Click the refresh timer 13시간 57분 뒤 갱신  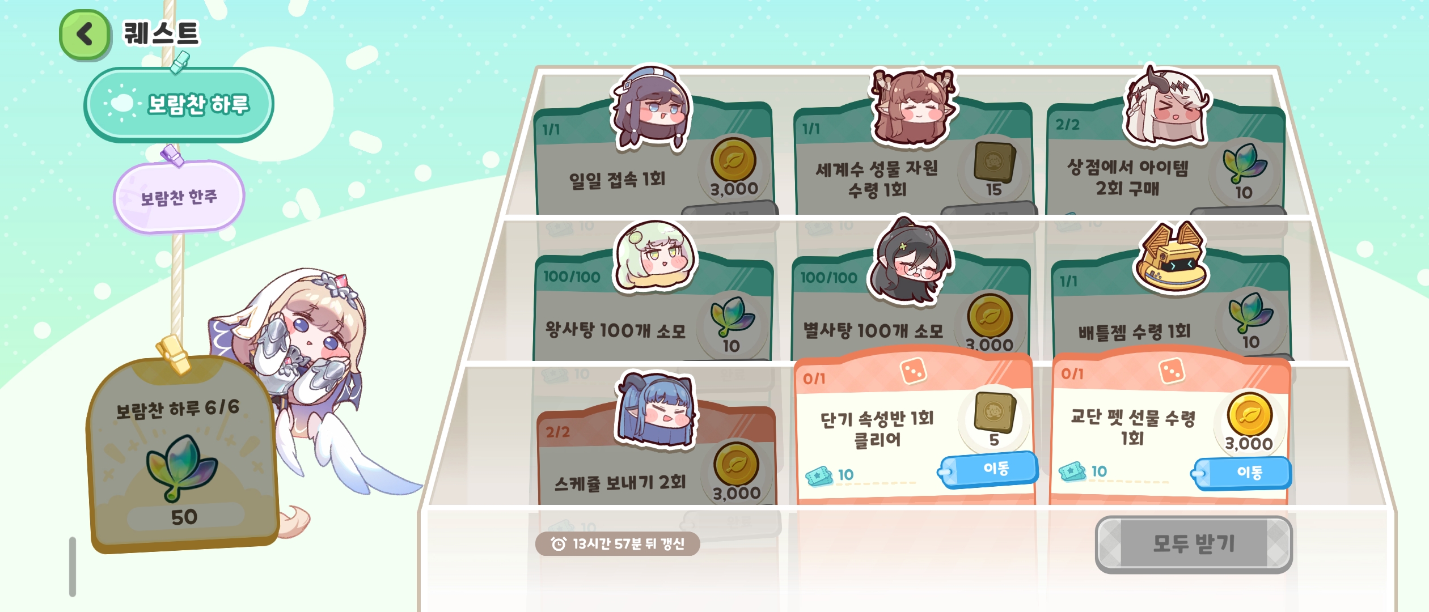618,544
